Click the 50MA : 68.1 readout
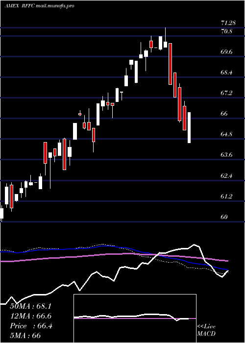The height and width of the screenshot is (343, 245). click(31, 306)
